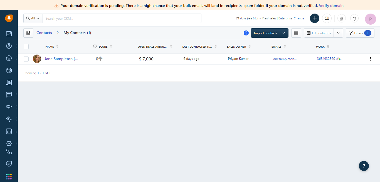Expand Conversations sidebar submenu dots

(16, 95)
